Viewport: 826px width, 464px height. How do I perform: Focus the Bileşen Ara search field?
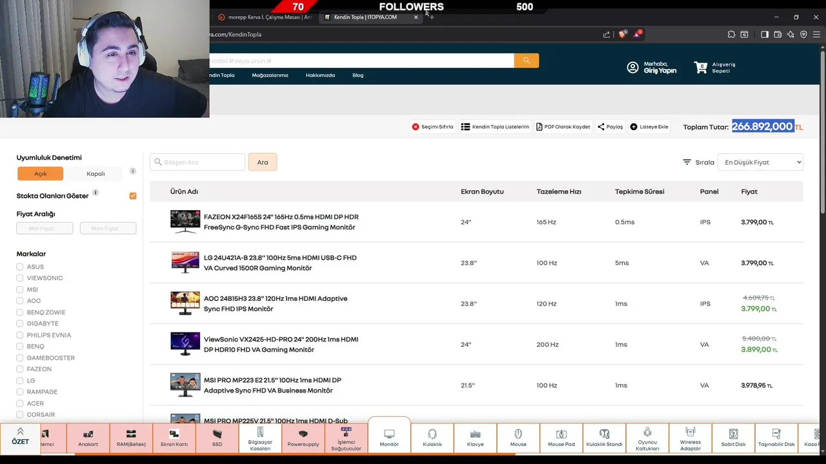coord(197,162)
